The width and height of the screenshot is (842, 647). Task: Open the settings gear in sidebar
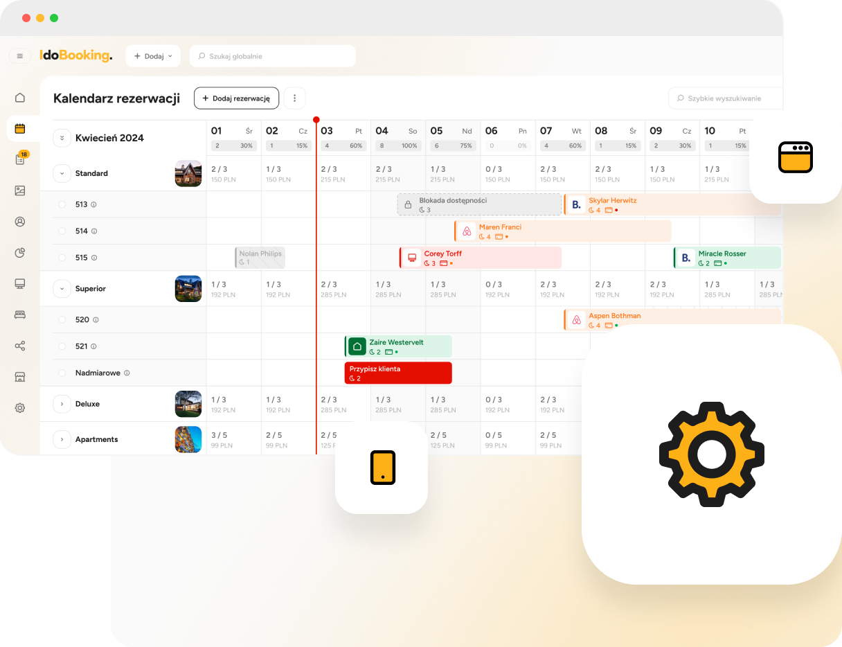coord(20,408)
